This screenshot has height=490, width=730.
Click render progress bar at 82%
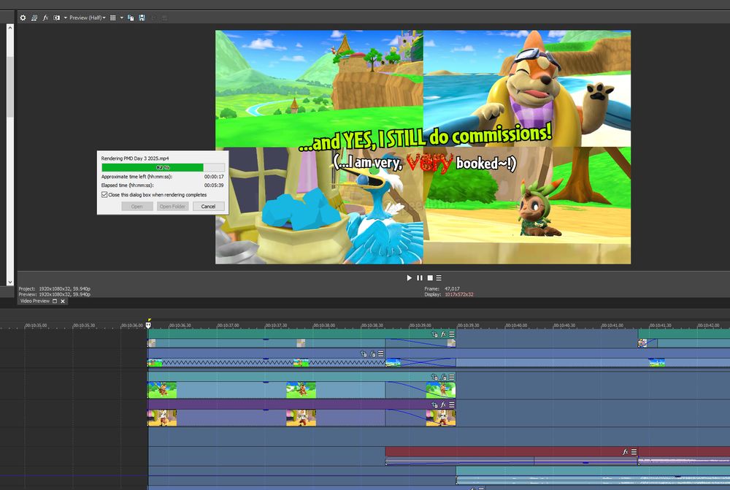tap(163, 167)
